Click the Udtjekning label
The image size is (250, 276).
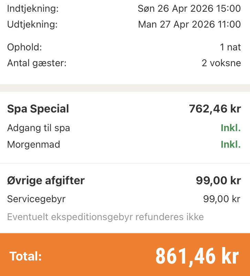pos(32,24)
